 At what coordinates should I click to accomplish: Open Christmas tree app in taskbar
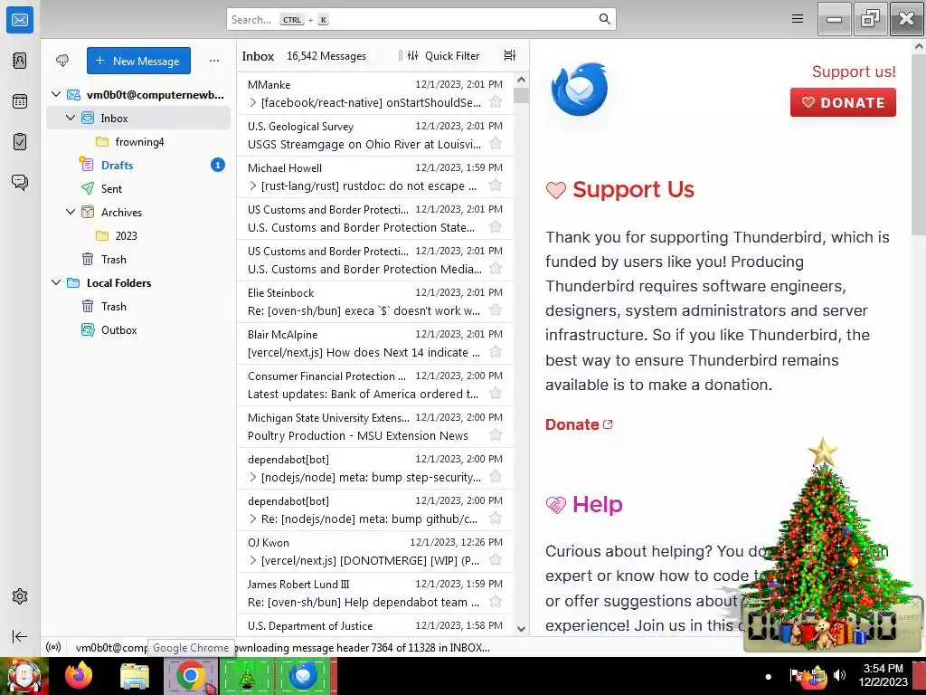coord(248,676)
